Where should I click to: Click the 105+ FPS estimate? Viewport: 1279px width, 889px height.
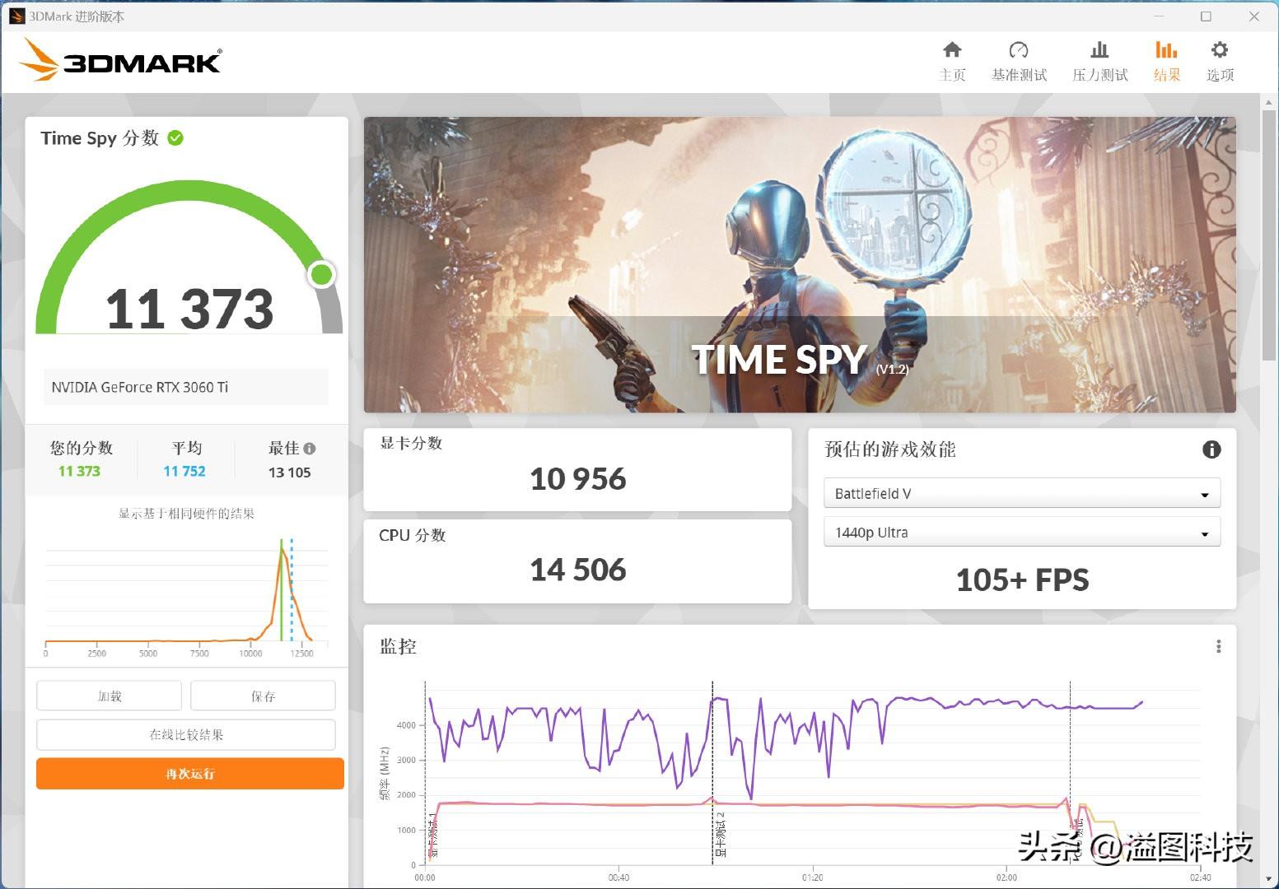pyautogui.click(x=1022, y=580)
